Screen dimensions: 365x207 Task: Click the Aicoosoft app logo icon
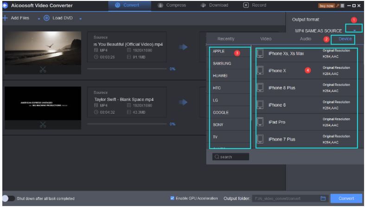[x=6, y=6]
